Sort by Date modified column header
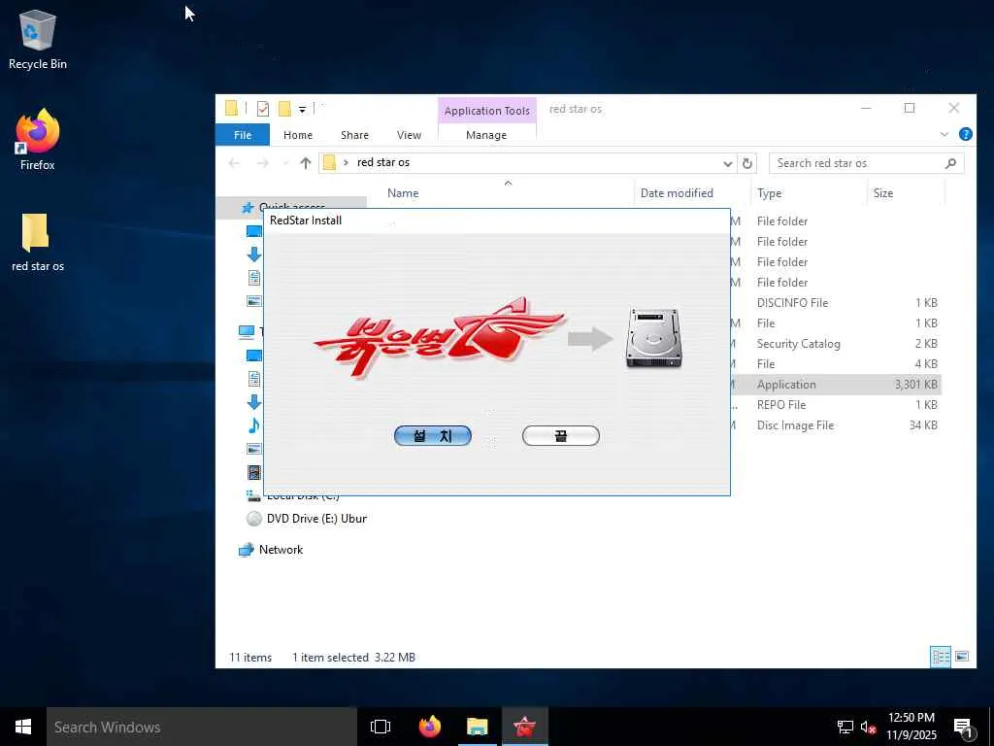The width and height of the screenshot is (994, 746). tap(677, 193)
